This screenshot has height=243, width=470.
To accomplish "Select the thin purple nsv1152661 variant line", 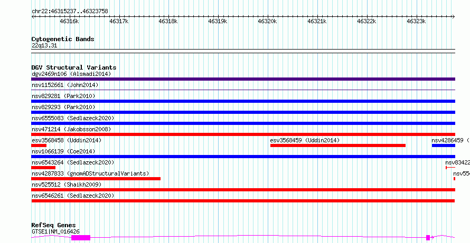I will 243,90.
